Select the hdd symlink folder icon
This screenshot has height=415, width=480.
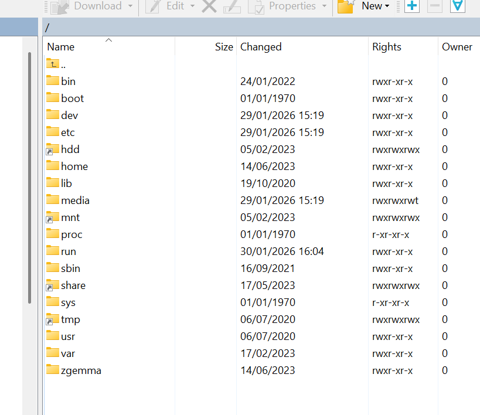(53, 149)
